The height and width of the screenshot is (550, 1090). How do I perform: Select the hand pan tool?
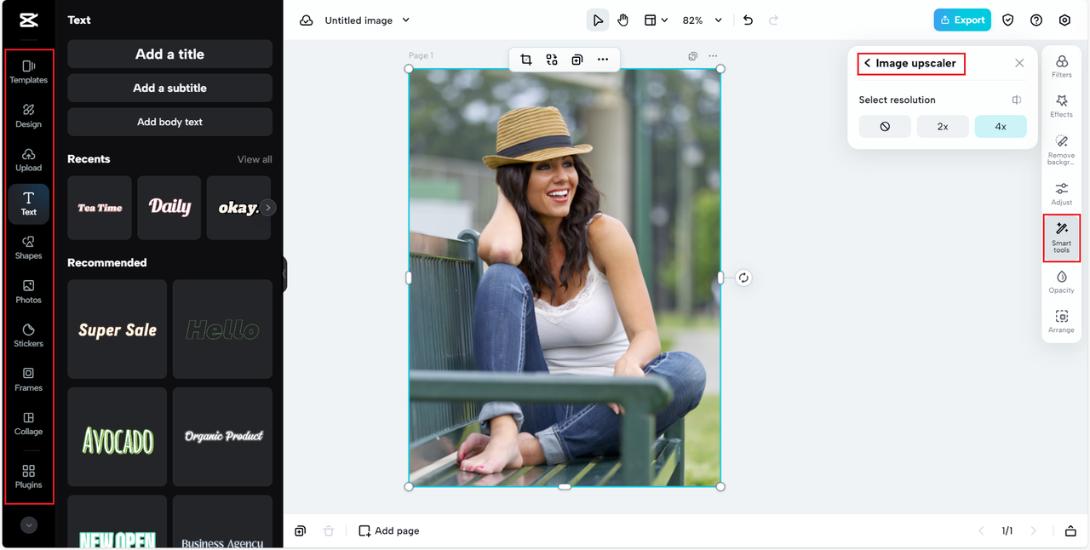623,20
